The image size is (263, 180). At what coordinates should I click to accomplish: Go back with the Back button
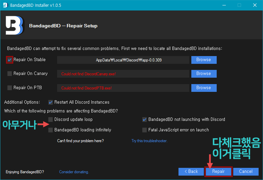pos(191,172)
